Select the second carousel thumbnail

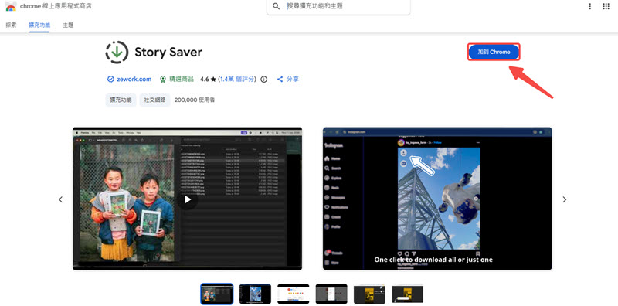coord(255,294)
